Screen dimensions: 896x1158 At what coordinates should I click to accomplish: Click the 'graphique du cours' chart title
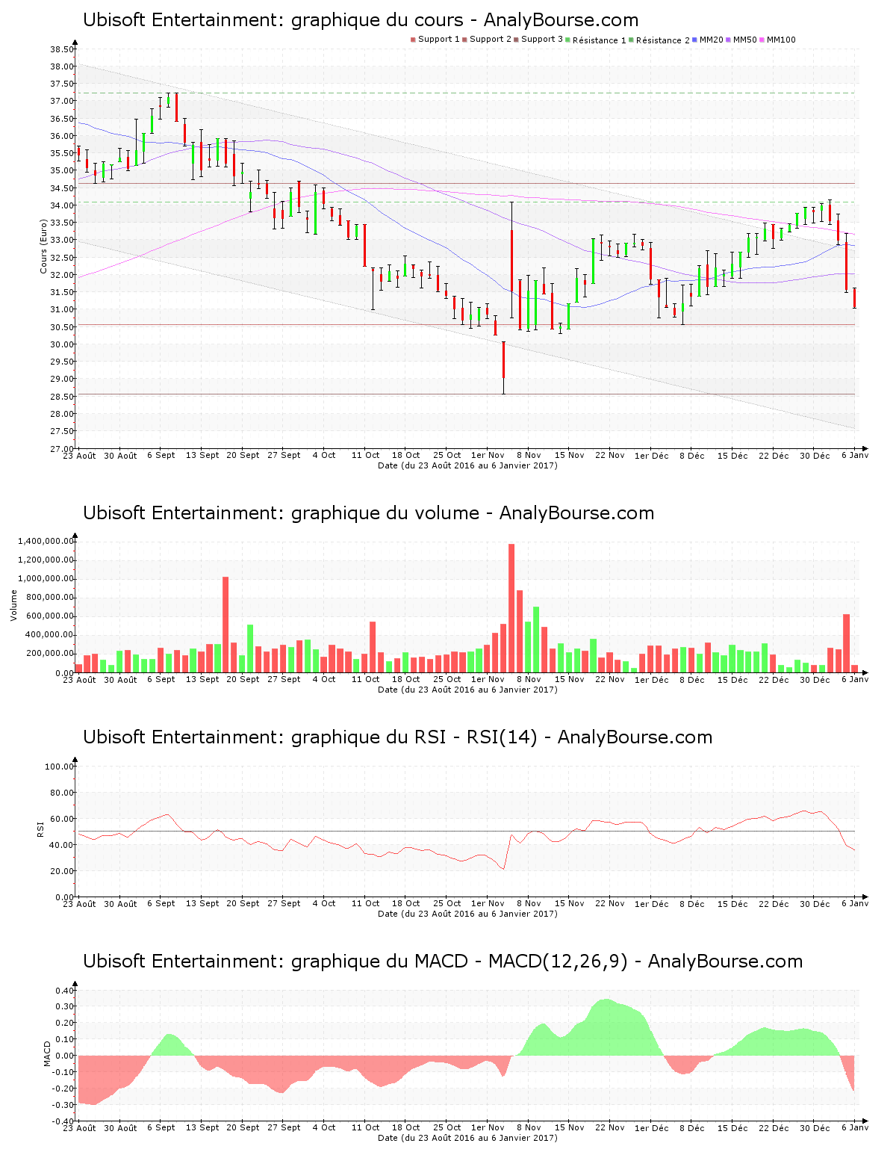pos(361,20)
